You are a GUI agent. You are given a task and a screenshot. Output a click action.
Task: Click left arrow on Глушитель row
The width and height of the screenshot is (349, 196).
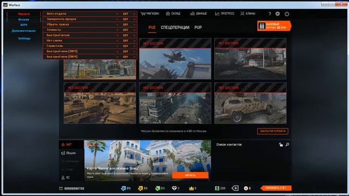pyautogui.click(x=117, y=46)
